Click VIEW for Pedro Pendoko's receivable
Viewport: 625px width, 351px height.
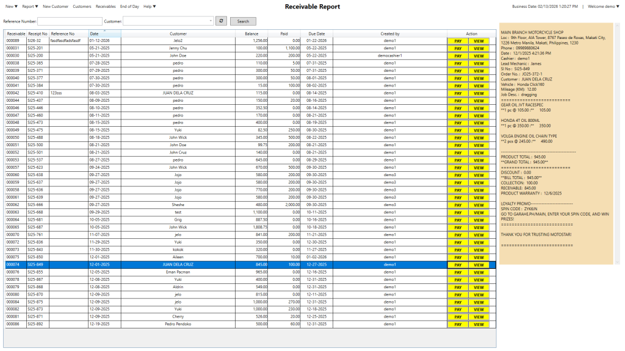point(479,324)
